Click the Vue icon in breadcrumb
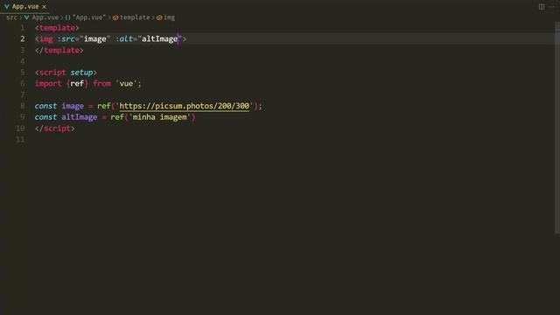This screenshot has width=560, height=315. tap(27, 17)
